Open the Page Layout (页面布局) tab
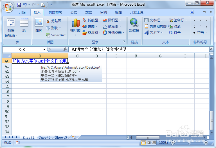This screenshot has width=216, height=148. [55, 12]
